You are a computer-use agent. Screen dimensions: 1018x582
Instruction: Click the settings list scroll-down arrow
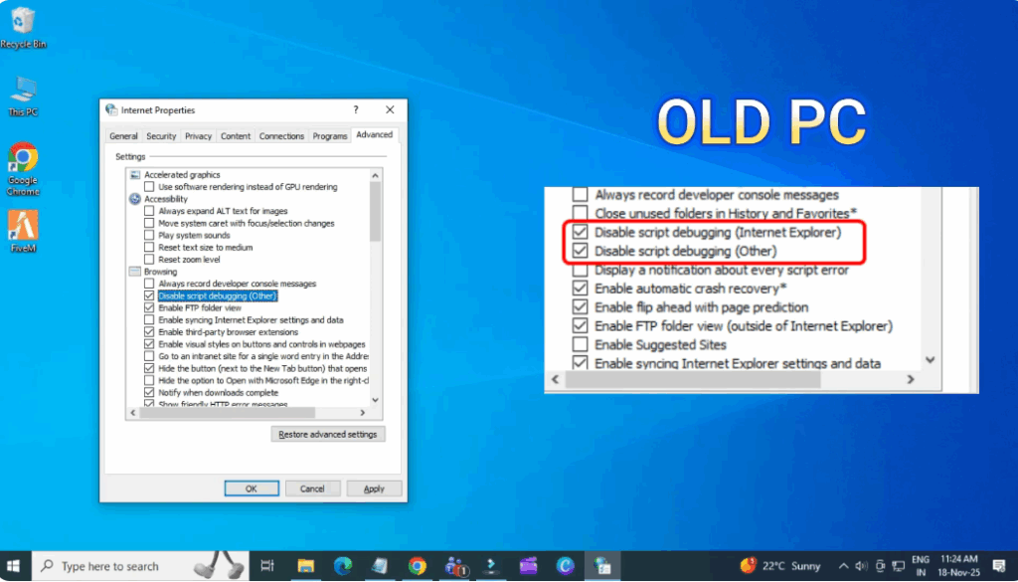[375, 401]
